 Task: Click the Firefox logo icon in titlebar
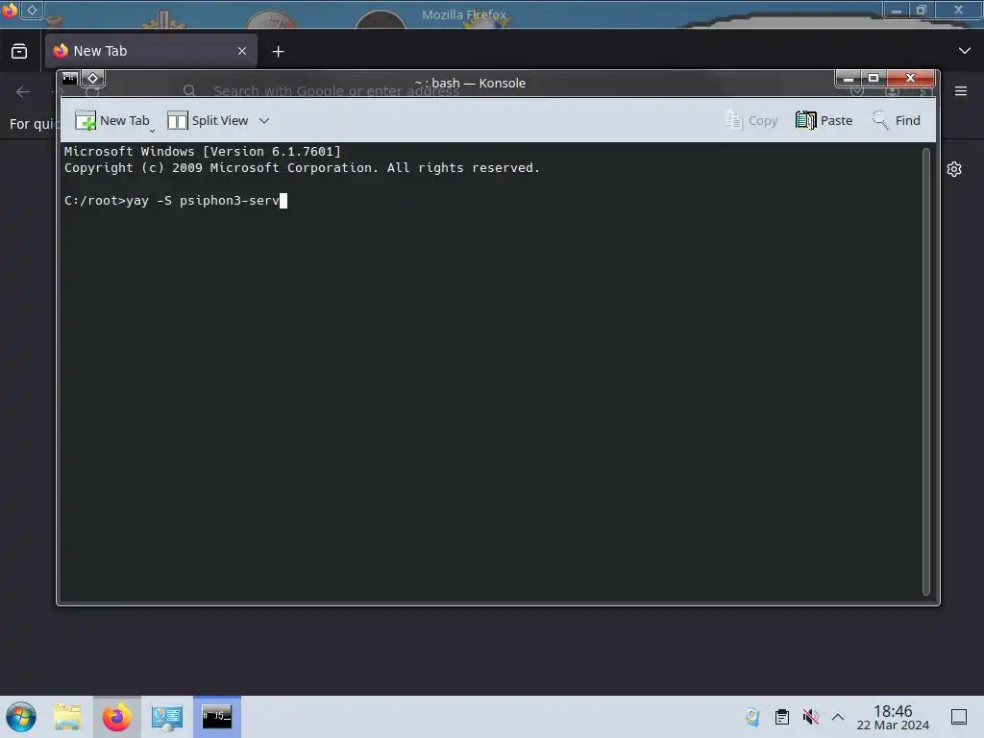coord(10,10)
